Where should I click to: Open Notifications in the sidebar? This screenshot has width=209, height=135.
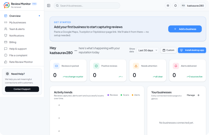(x=22, y=36)
